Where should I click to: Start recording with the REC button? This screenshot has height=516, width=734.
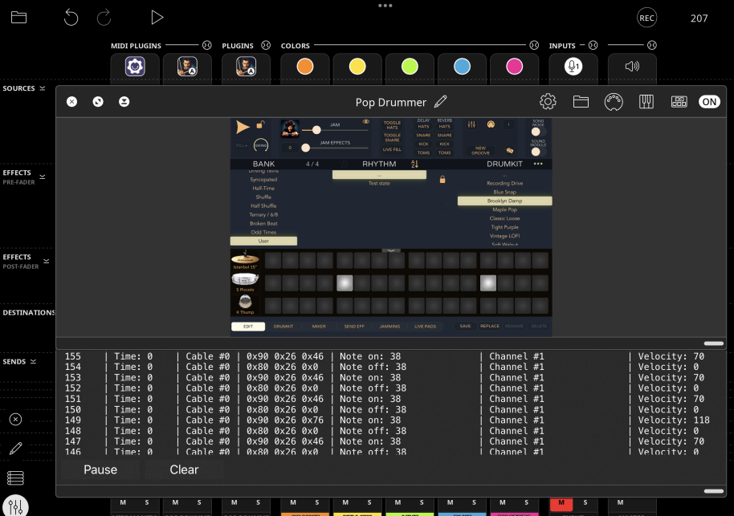pyautogui.click(x=646, y=18)
